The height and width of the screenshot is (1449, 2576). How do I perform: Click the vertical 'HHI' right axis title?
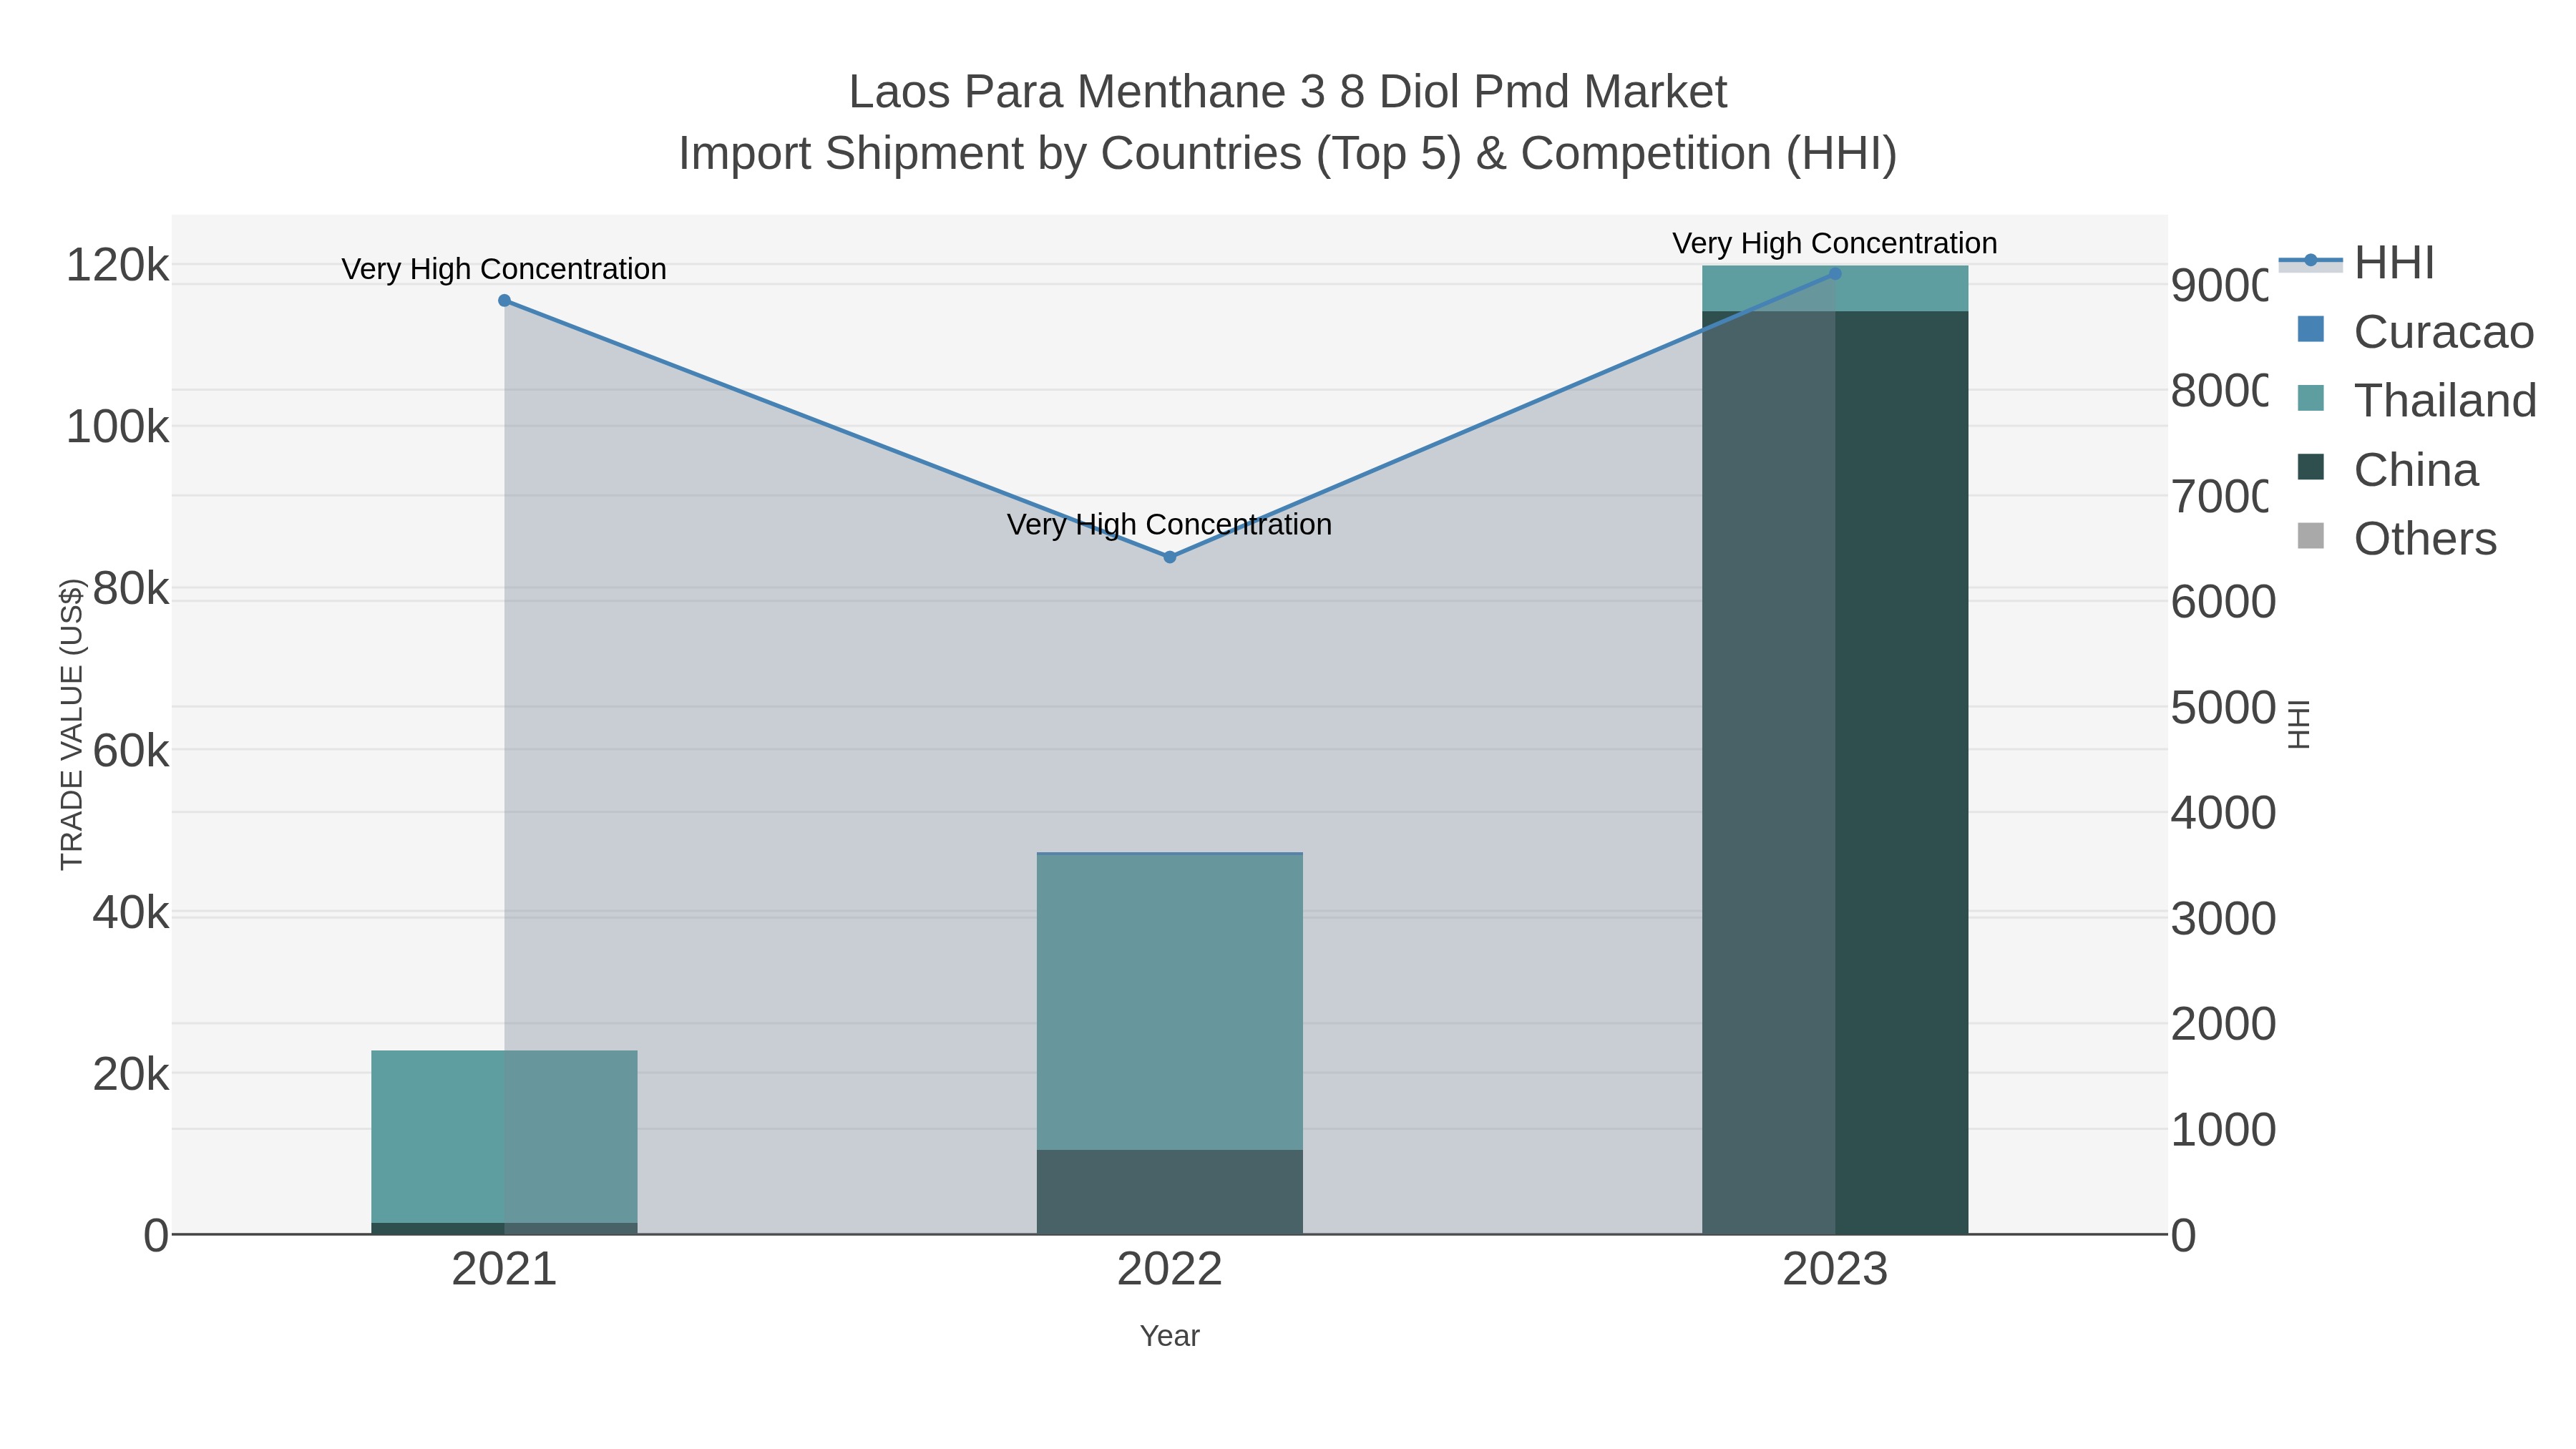pyautogui.click(x=2299, y=724)
